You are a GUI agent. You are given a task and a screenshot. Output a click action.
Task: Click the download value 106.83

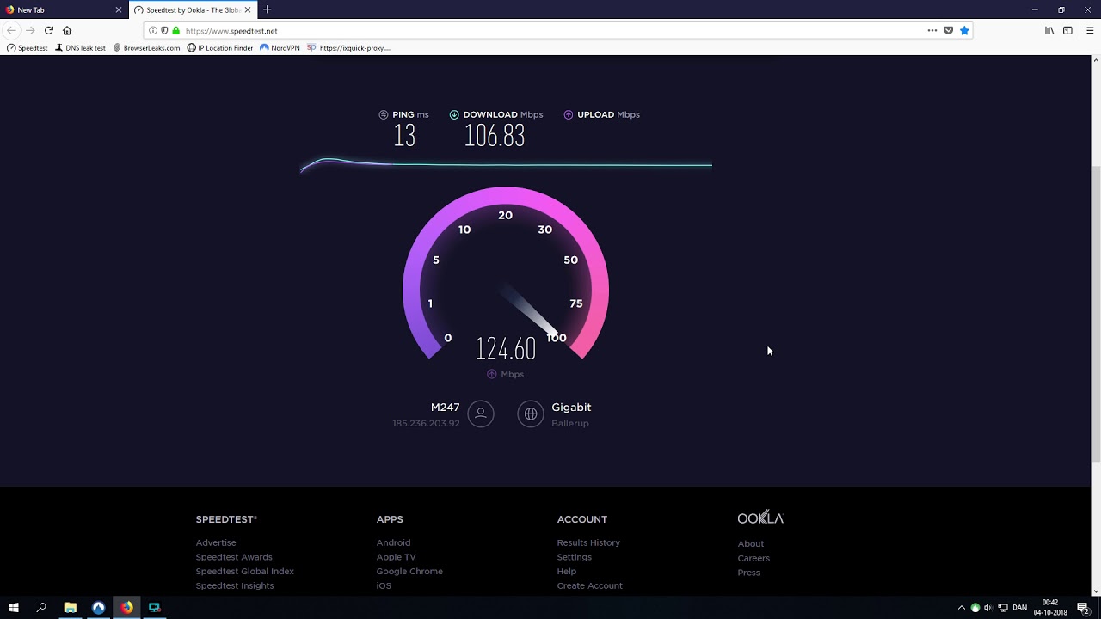click(495, 135)
